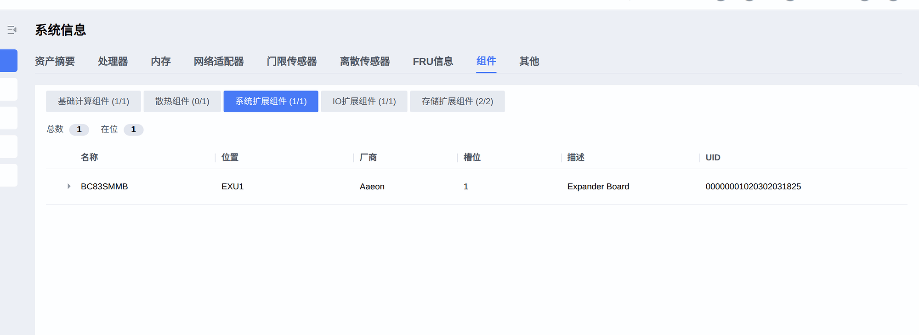The width and height of the screenshot is (919, 335).
Task: Switch to 资产摘要 tab
Action: [55, 61]
